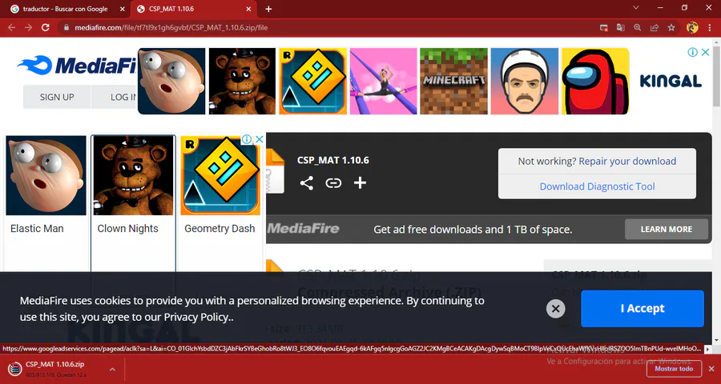This screenshot has width=721, height=384.
Task: Open a new browser tab
Action: (x=268, y=9)
